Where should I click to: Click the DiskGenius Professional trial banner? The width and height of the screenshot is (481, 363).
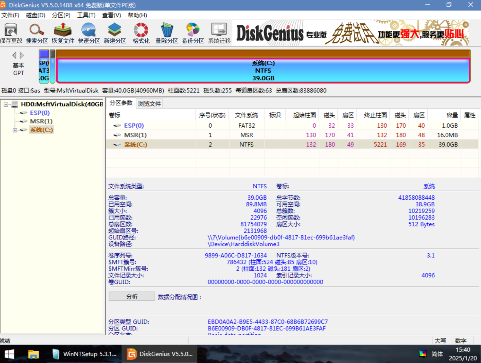point(350,33)
